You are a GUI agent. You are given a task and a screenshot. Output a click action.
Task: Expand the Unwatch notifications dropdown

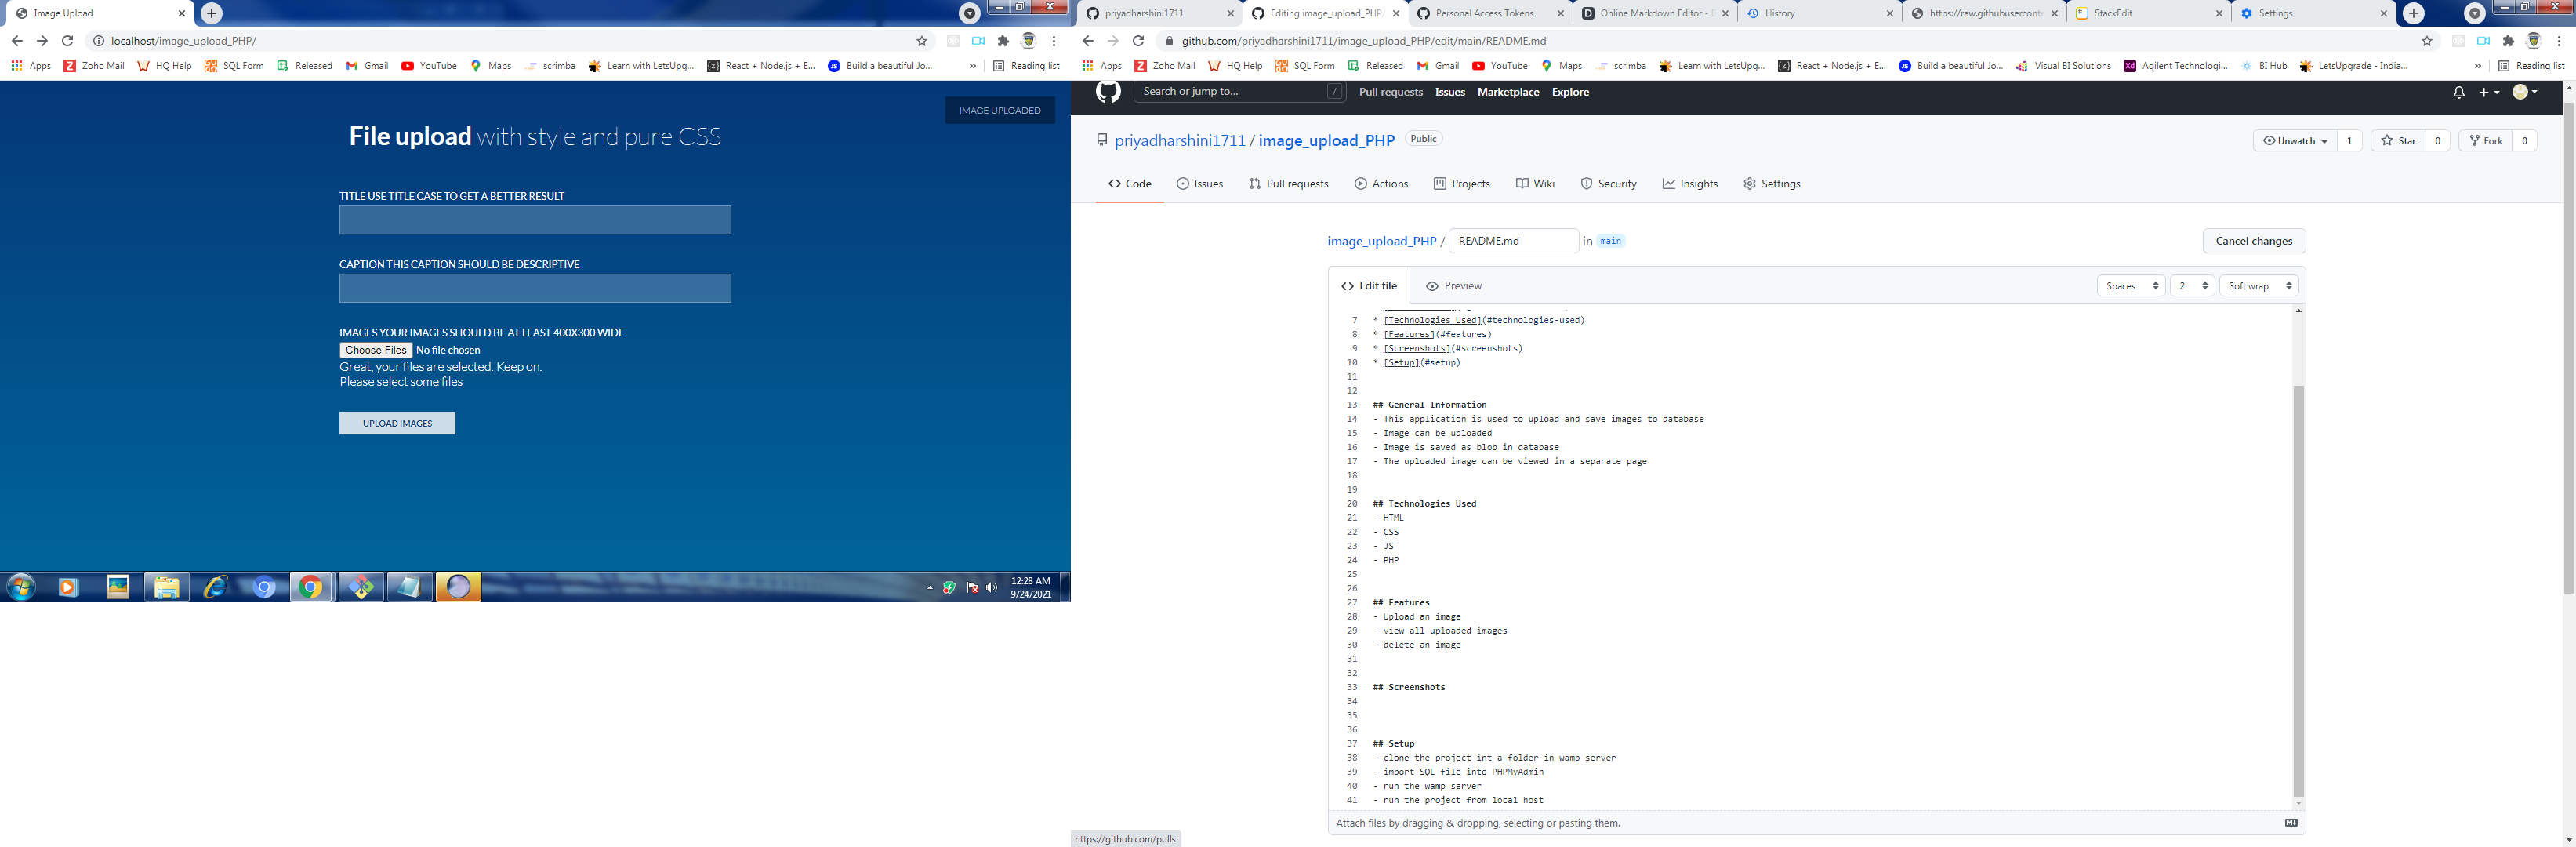2295,141
